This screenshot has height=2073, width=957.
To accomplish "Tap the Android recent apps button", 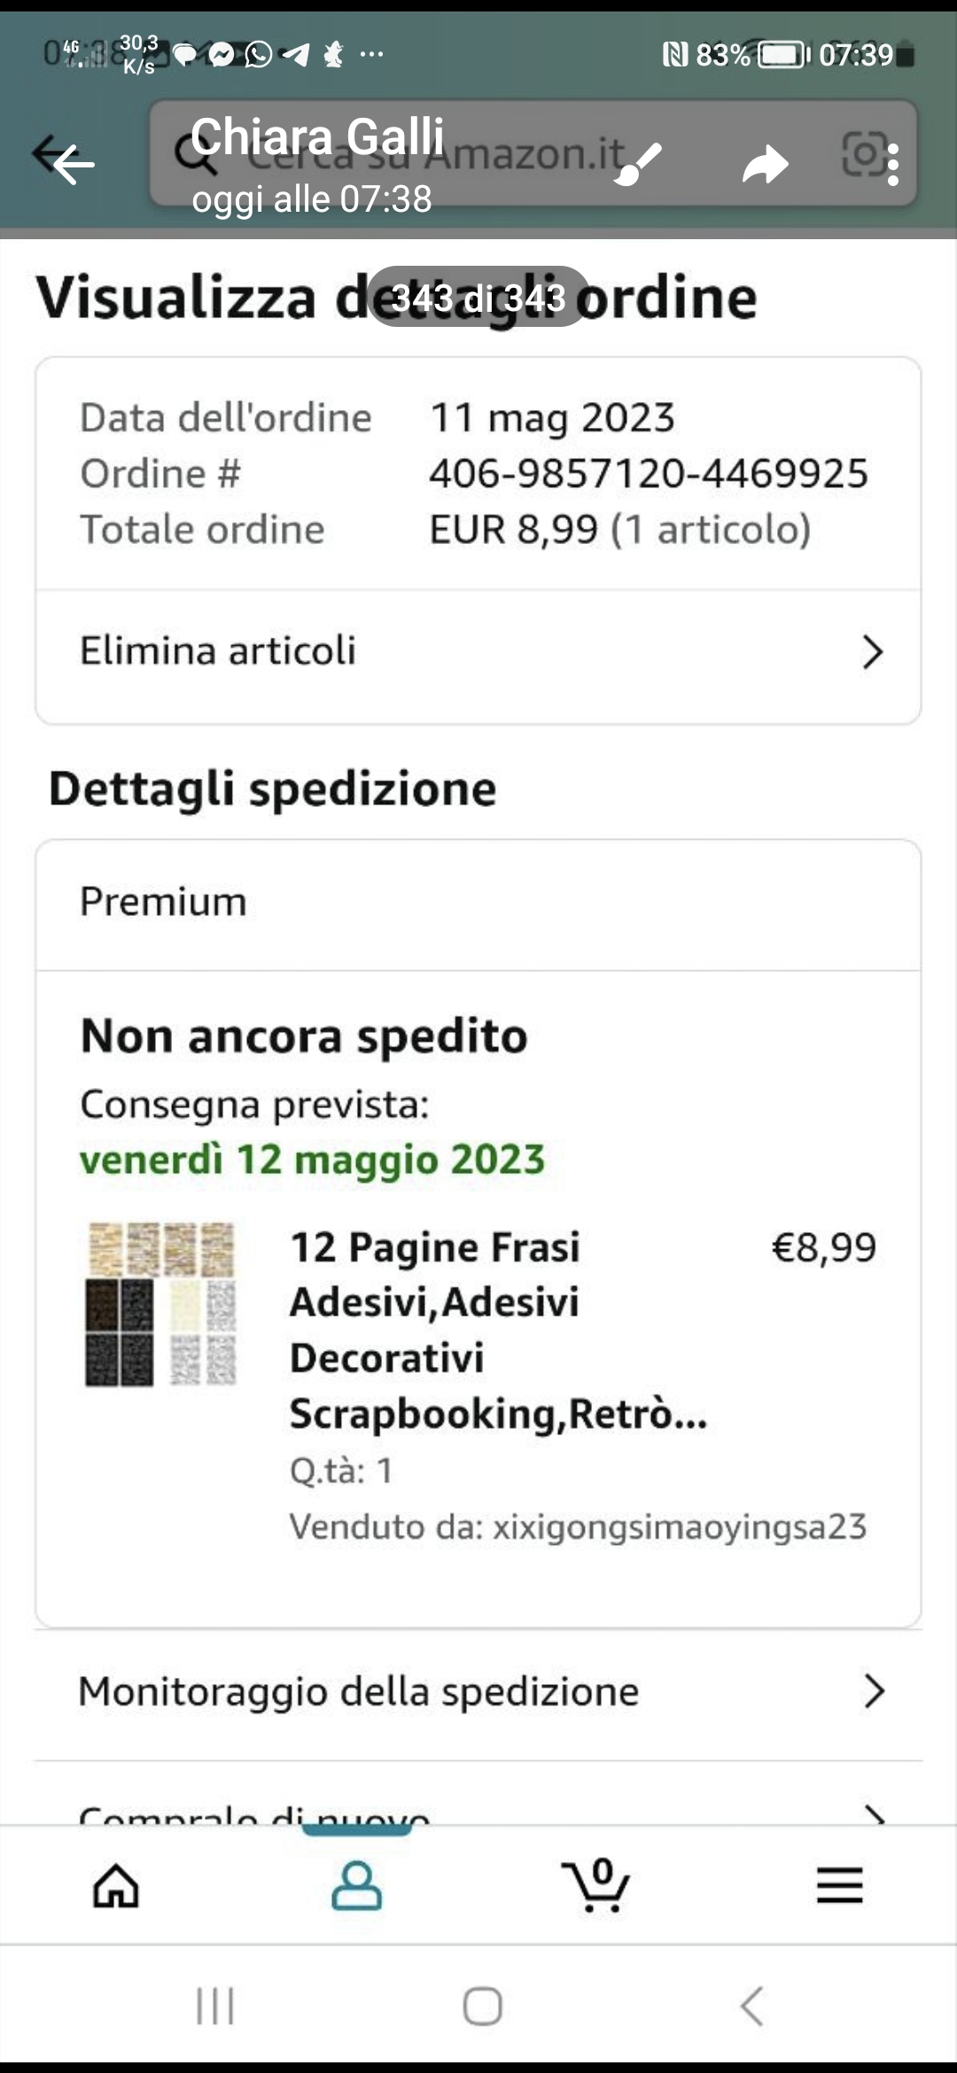I will click(215, 2006).
